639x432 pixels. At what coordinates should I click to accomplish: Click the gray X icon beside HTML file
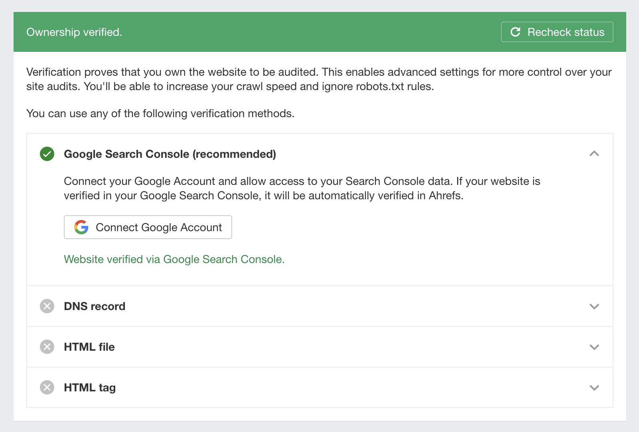coord(47,347)
